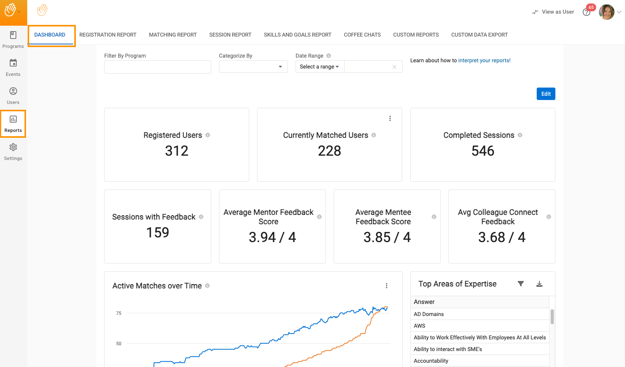
Task: Clear the date range with X
Action: [394, 67]
